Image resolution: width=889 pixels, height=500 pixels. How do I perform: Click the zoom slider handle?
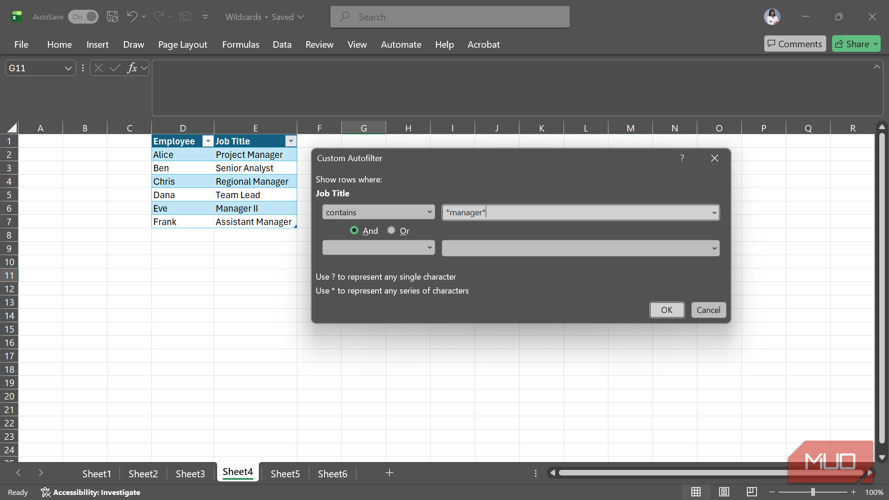click(x=813, y=492)
